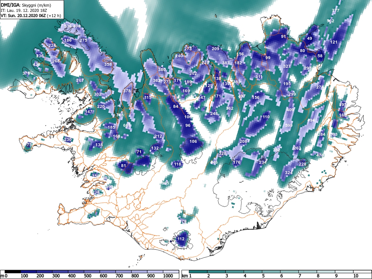The image size is (372, 279).
Task: Click the visibility value 112 on the map
Action: (x=181, y=239)
